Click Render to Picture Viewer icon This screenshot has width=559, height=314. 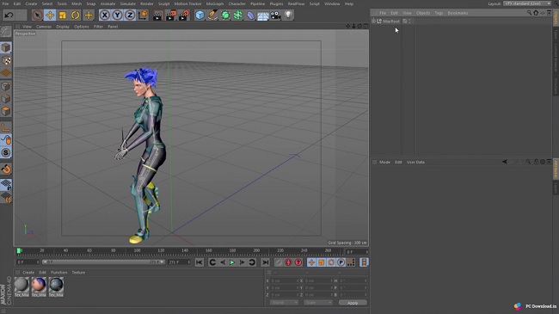[x=171, y=15]
